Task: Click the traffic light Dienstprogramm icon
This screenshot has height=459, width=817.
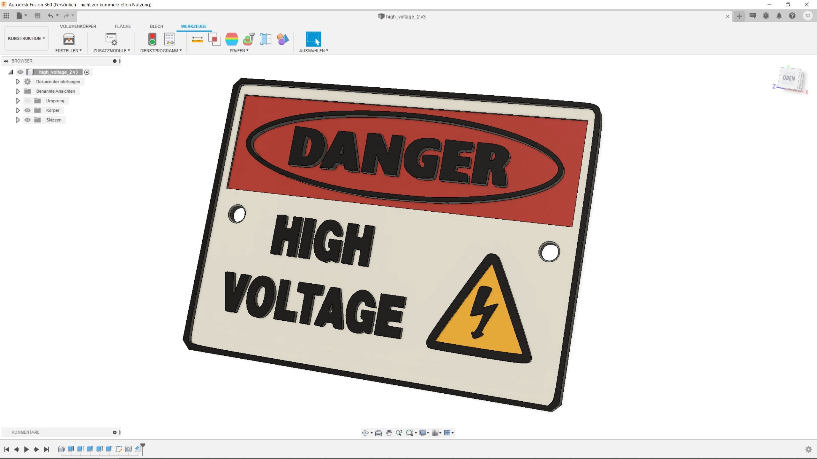Action: click(152, 39)
